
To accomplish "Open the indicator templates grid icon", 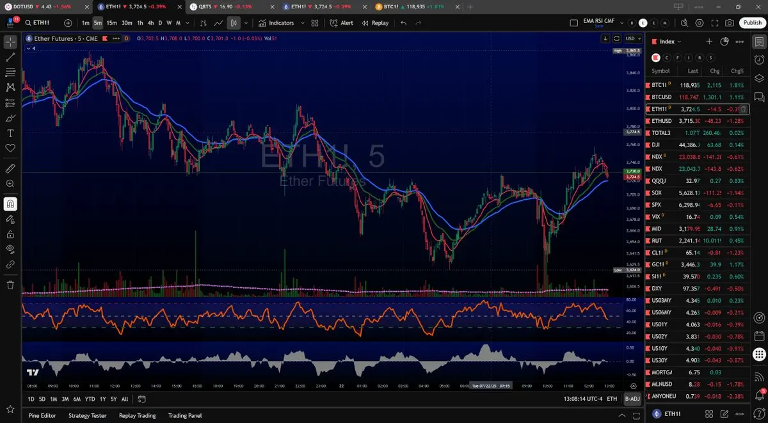I will (315, 23).
